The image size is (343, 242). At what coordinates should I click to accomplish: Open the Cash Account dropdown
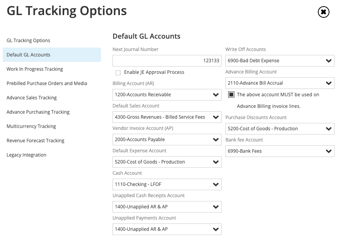point(167,184)
